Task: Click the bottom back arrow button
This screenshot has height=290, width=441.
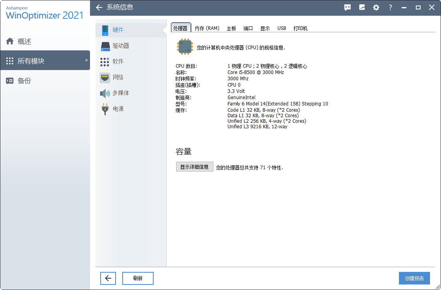Action: pyautogui.click(x=108, y=279)
